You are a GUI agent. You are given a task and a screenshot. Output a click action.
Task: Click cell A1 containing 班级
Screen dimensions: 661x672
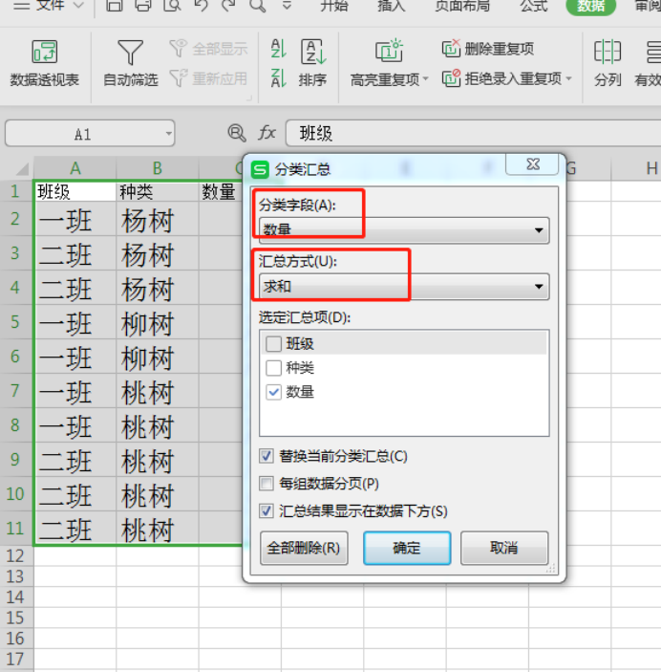click(75, 191)
